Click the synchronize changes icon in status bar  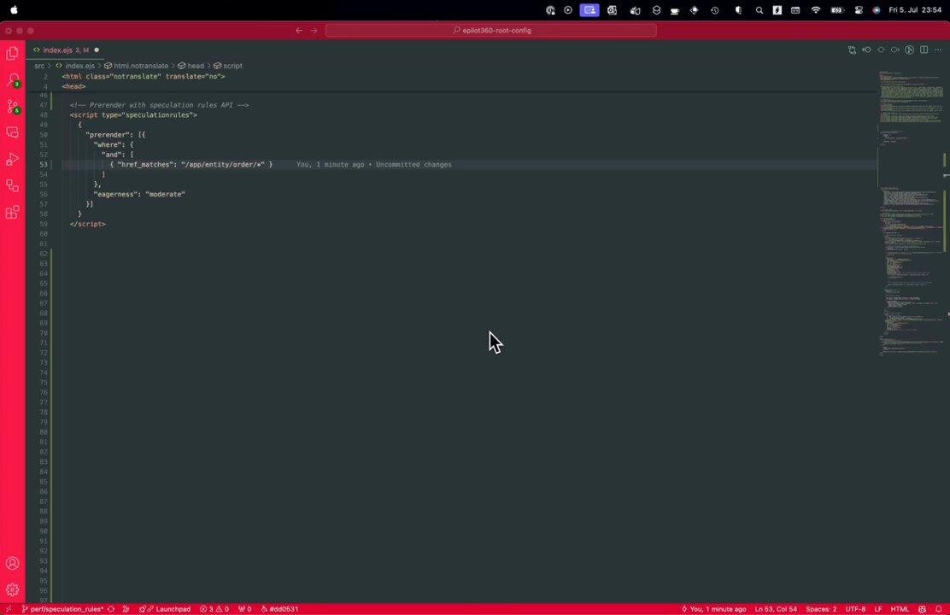point(111,609)
